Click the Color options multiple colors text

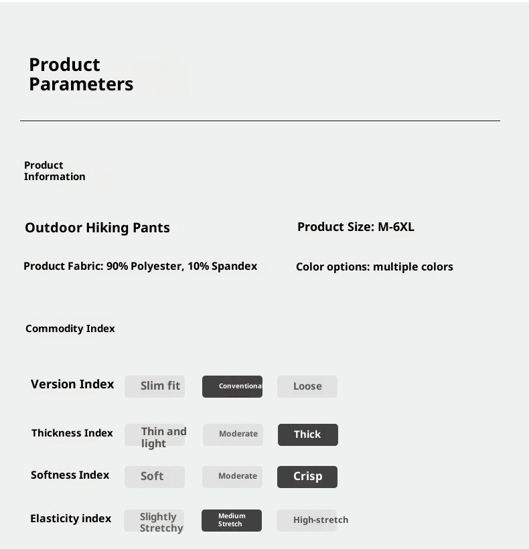[x=374, y=267]
